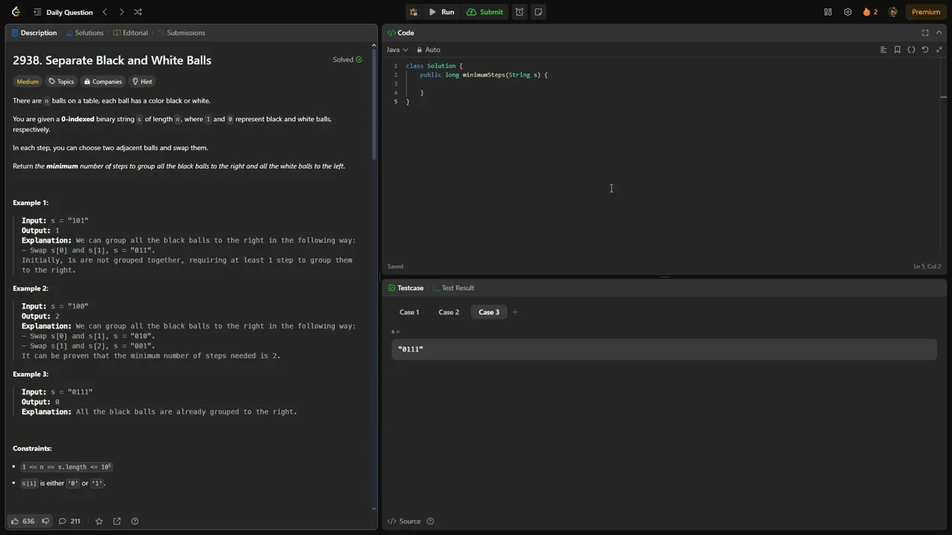Image resolution: width=952 pixels, height=535 pixels.
Task: Open the layout grid icon
Action: click(x=828, y=12)
